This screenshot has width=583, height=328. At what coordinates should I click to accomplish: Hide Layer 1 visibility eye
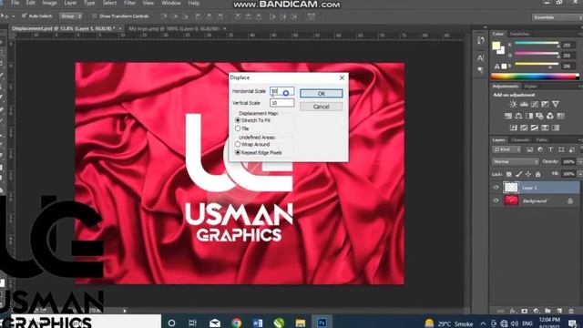[x=496, y=188]
